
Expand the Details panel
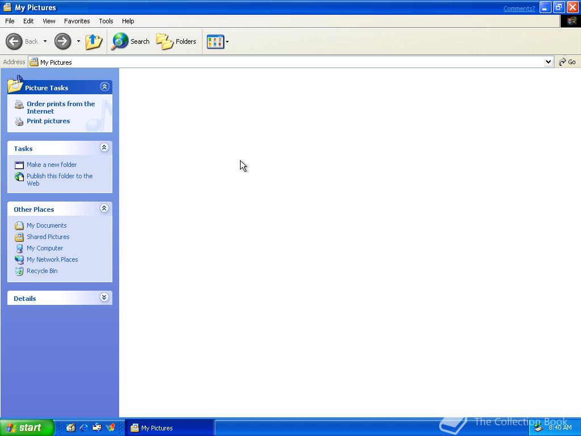point(104,297)
